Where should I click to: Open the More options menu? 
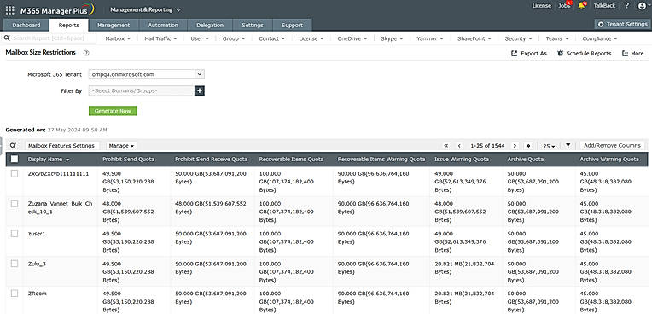(x=633, y=53)
